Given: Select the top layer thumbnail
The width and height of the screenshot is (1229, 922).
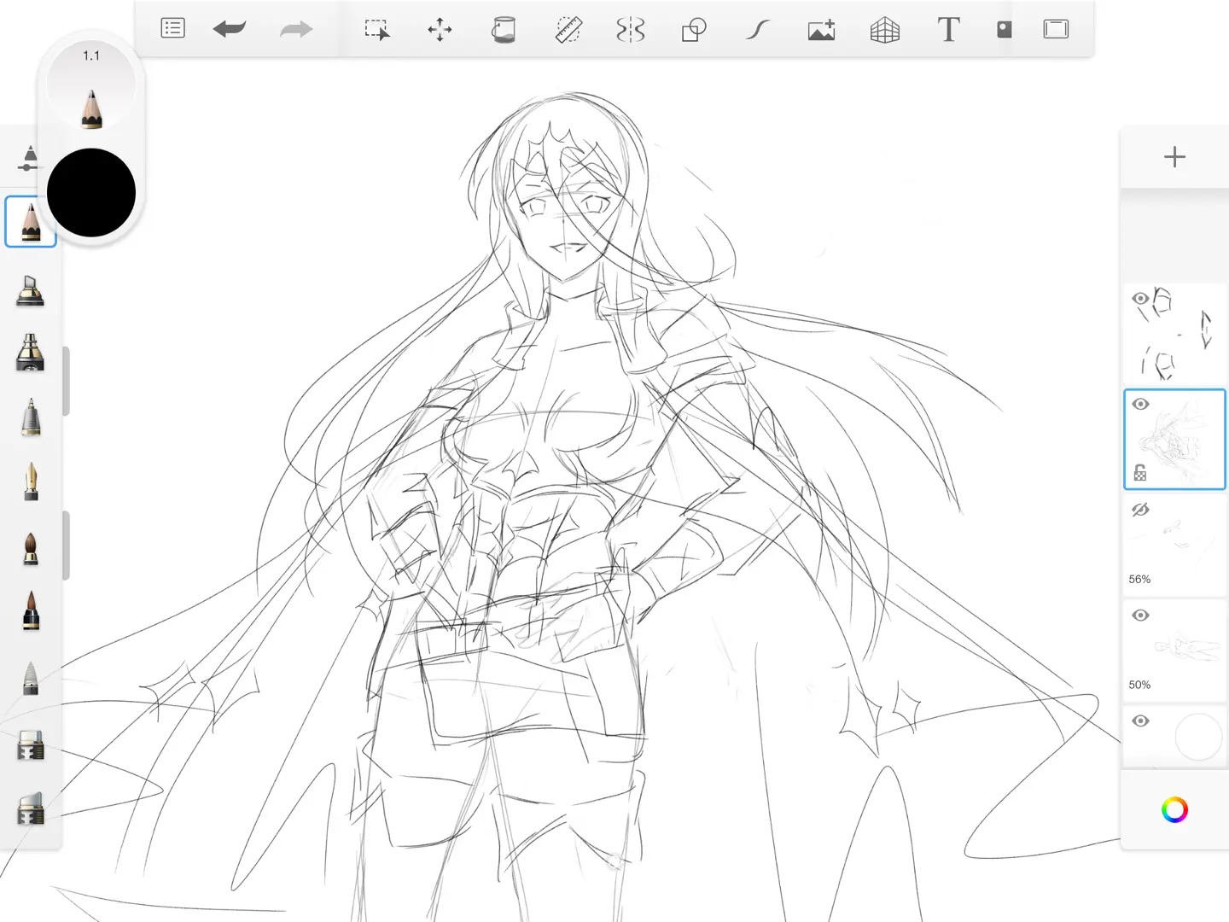Looking at the screenshot, I should click(x=1175, y=335).
